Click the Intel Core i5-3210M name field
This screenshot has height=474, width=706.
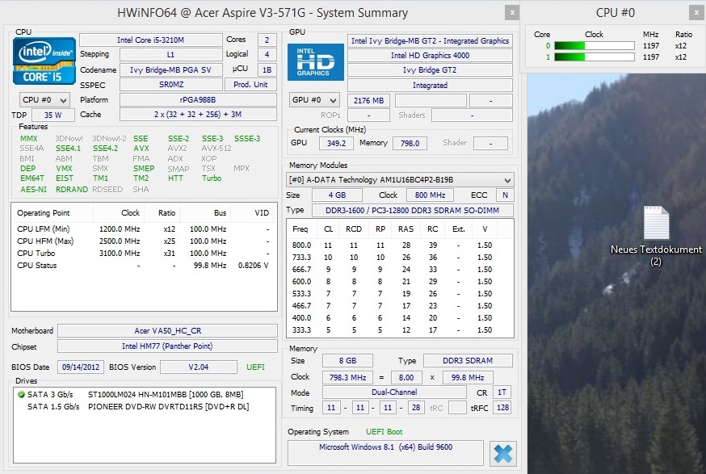pos(151,40)
